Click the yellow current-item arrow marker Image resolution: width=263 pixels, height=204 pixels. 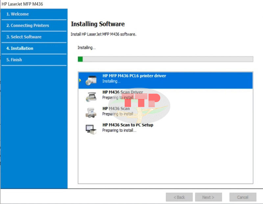pyautogui.click(x=80, y=80)
